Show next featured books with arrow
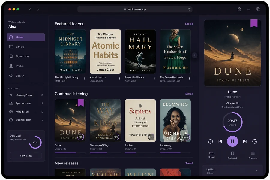 pyautogui.click(x=195, y=55)
